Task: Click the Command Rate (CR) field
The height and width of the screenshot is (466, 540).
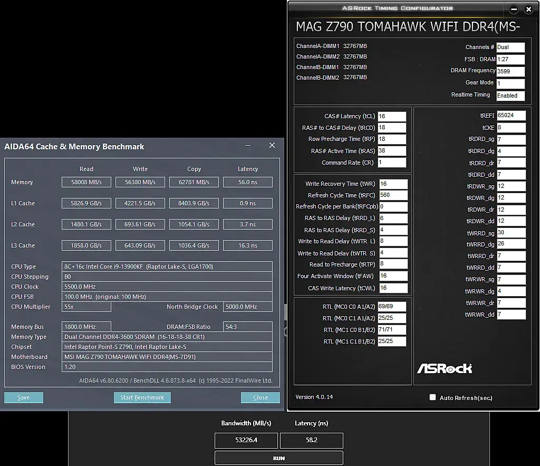Action: (x=392, y=163)
